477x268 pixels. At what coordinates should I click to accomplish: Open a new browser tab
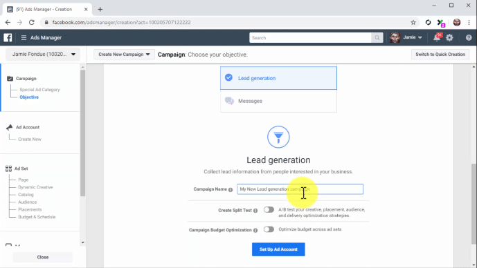click(100, 9)
